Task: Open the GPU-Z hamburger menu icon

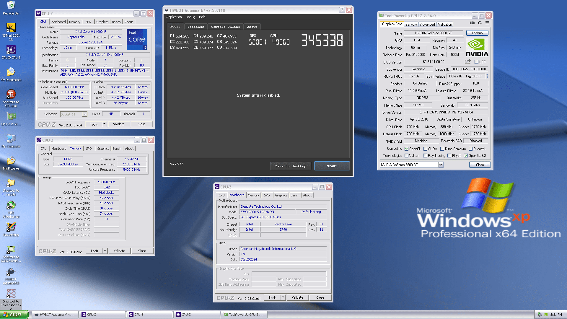Action: (487, 23)
